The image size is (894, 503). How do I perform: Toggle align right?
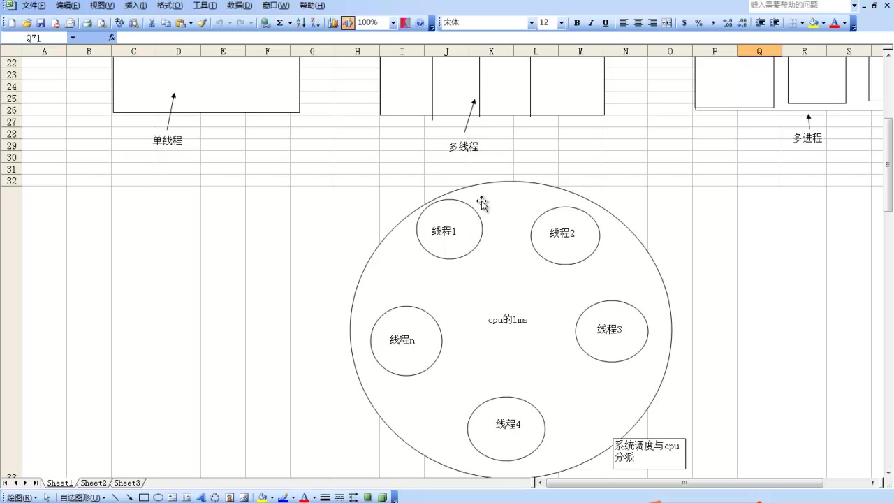pos(652,23)
